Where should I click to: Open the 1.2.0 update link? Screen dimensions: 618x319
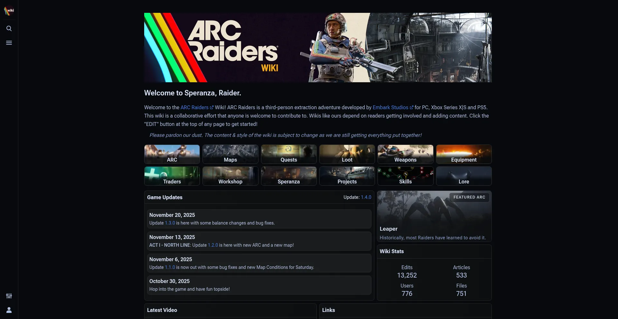point(213,245)
